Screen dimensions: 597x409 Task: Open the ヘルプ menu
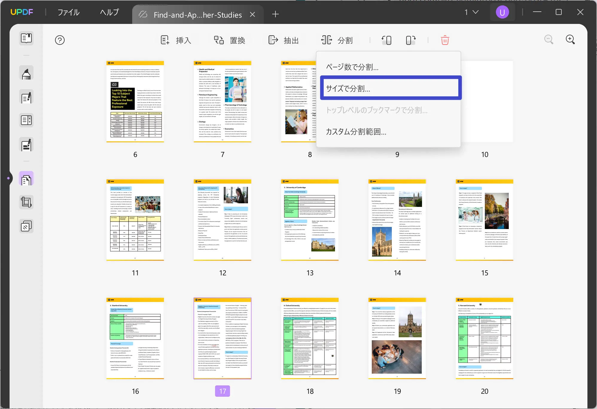[109, 12]
